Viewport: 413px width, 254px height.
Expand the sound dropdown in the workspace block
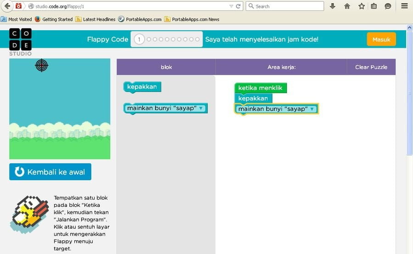tap(312, 109)
